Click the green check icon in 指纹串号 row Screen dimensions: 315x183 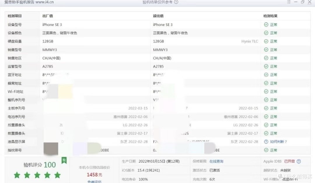(x=266, y=150)
